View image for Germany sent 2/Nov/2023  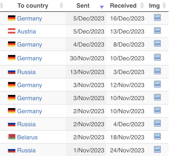coord(157,110)
